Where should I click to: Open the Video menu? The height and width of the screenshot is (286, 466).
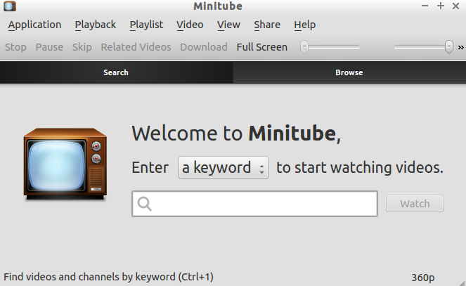(190, 25)
